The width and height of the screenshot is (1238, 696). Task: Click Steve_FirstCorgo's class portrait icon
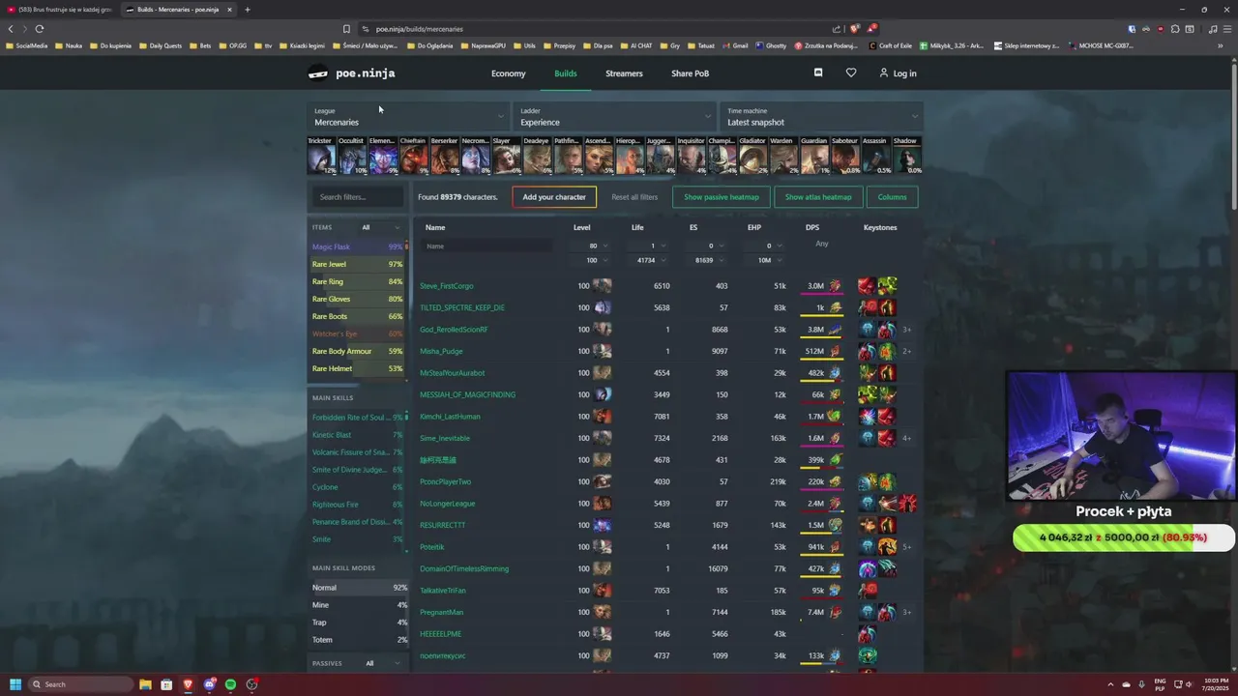[602, 286]
